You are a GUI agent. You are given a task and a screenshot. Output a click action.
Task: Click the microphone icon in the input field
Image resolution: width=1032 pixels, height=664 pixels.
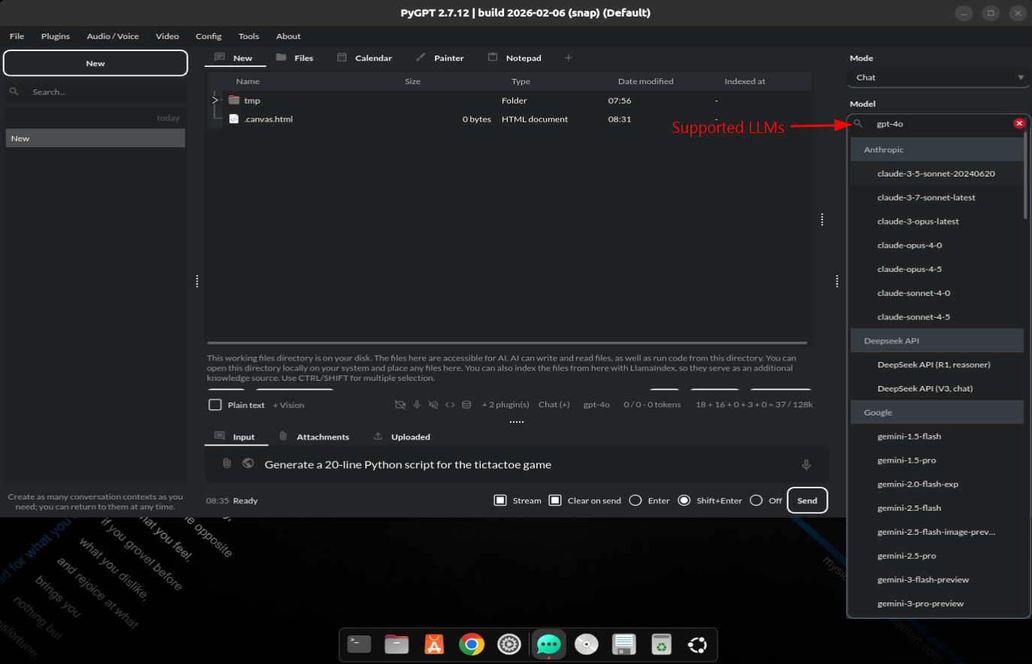(806, 465)
